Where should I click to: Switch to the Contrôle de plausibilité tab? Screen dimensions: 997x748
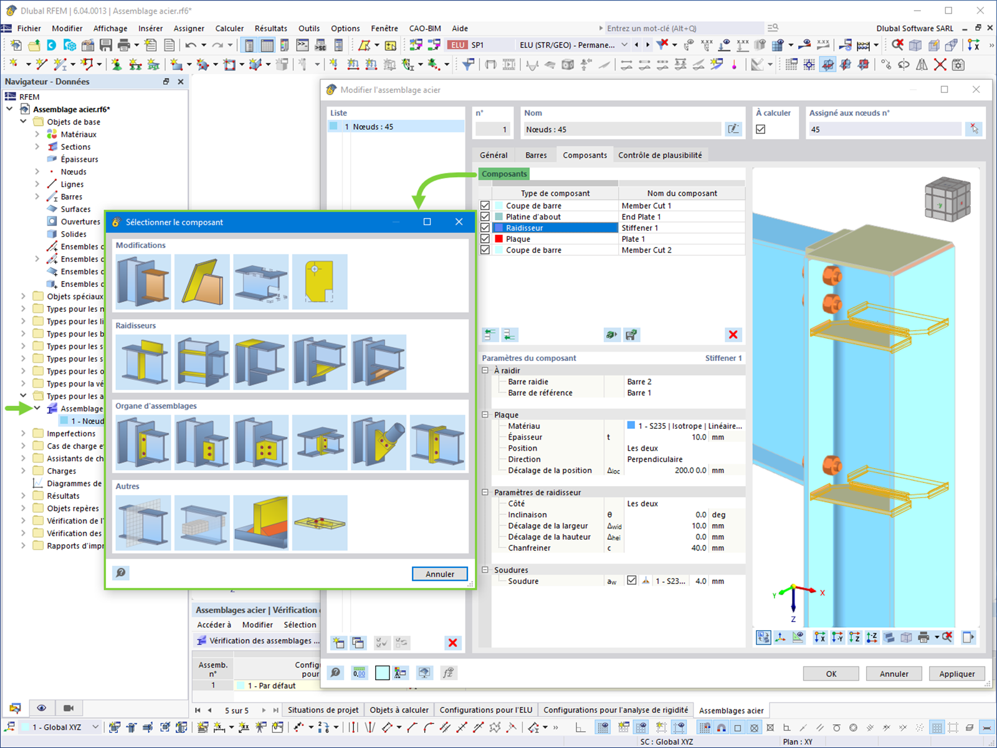[660, 155]
